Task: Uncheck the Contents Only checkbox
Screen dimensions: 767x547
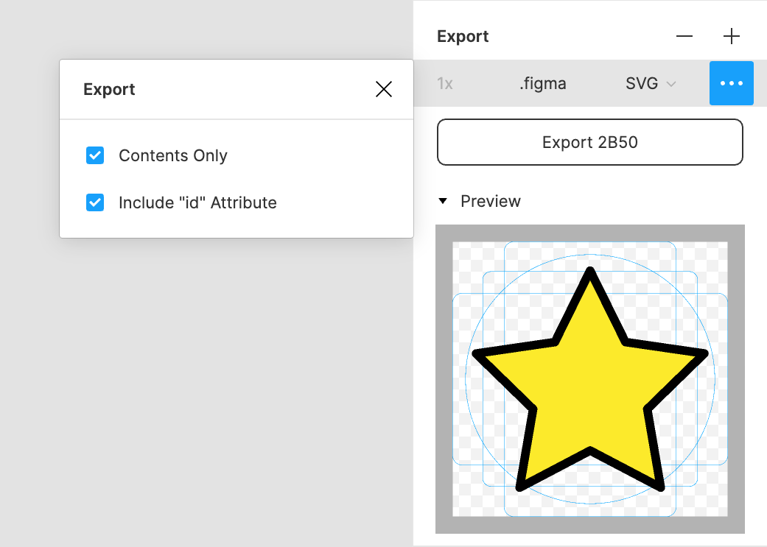Action: pos(94,155)
